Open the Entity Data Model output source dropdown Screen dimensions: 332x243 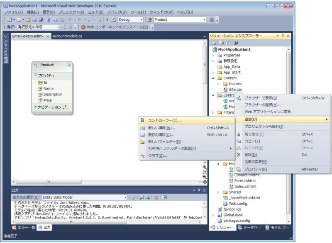tap(125, 197)
